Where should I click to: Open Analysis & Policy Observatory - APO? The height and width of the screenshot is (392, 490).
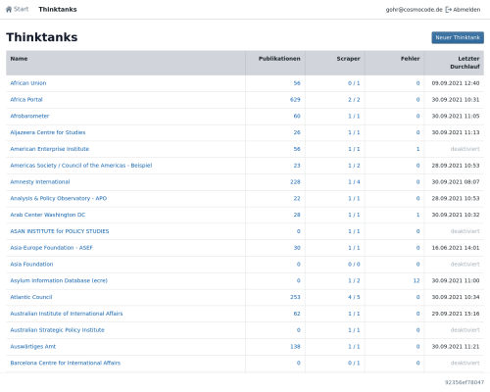point(59,198)
